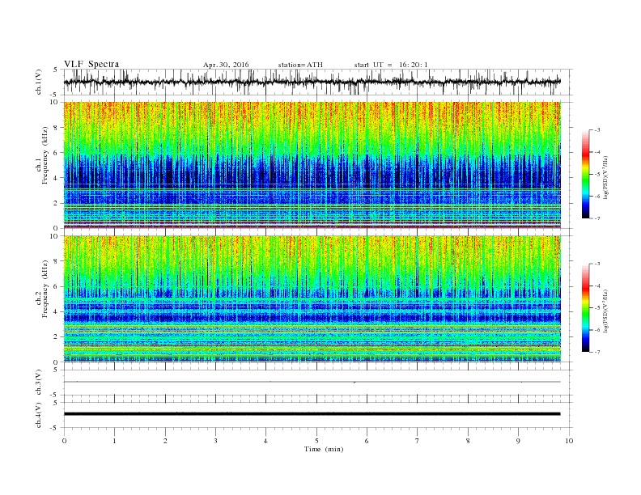Click the '-3' tick on ch.2 colorbar
This screenshot has height=495, width=641.
597,264
